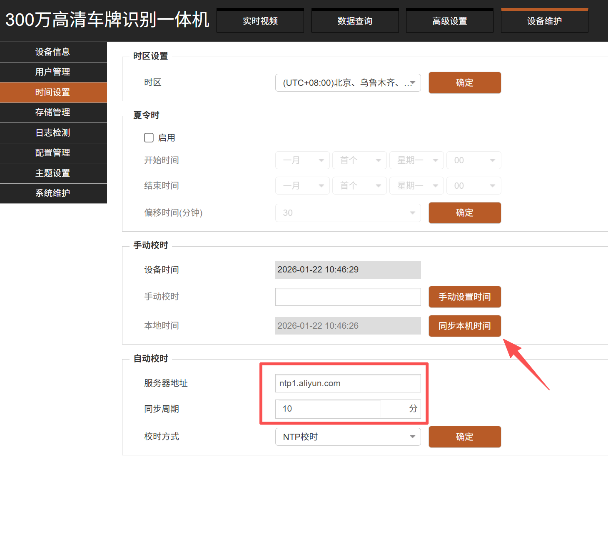Open the time zone dropdown
Screen dimensions: 608x547
coord(348,82)
